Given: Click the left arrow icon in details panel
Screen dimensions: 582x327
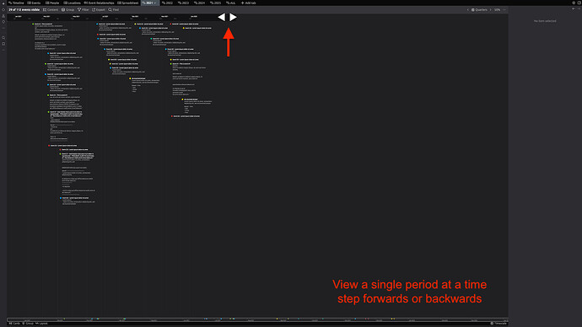Looking at the screenshot, I should pos(574,8).
